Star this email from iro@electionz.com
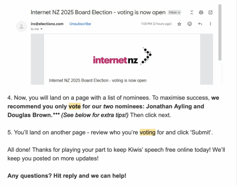The image size is (237, 186). pos(179,24)
